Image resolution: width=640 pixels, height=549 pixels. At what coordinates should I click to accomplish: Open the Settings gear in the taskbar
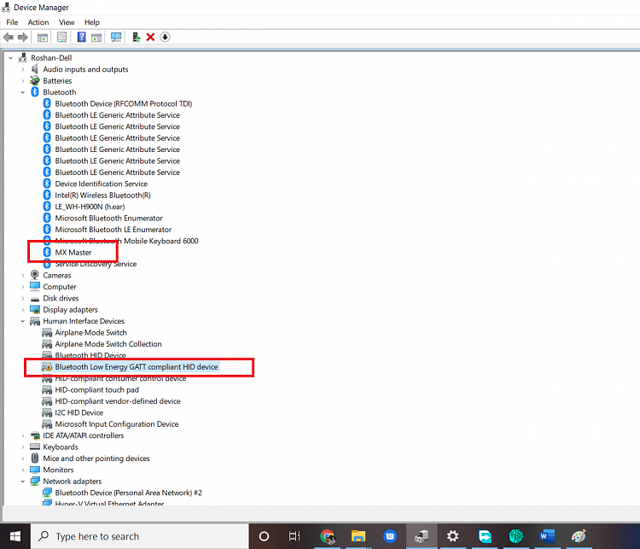452,536
